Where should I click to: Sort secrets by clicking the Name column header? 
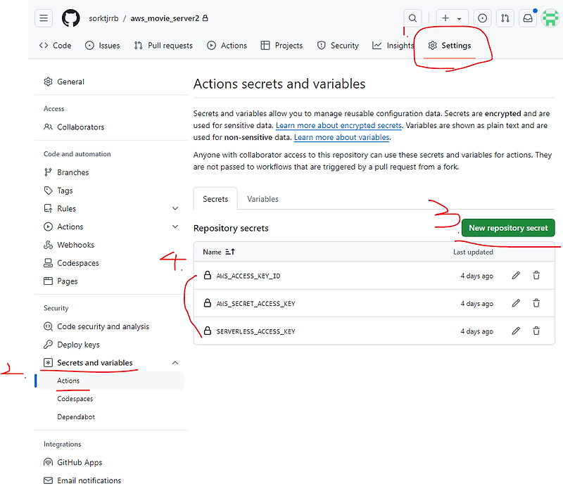(215, 252)
